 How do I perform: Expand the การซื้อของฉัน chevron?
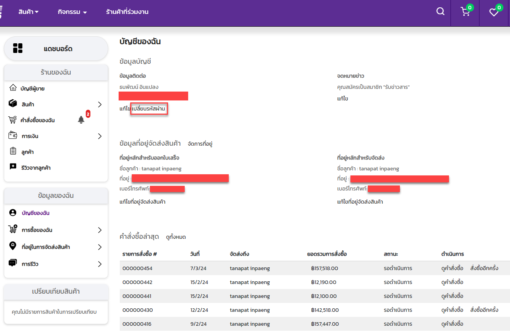coord(100,230)
